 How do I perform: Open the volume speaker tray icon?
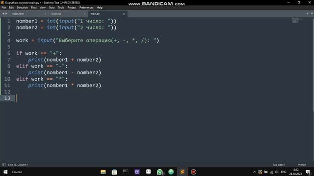tap(277, 172)
